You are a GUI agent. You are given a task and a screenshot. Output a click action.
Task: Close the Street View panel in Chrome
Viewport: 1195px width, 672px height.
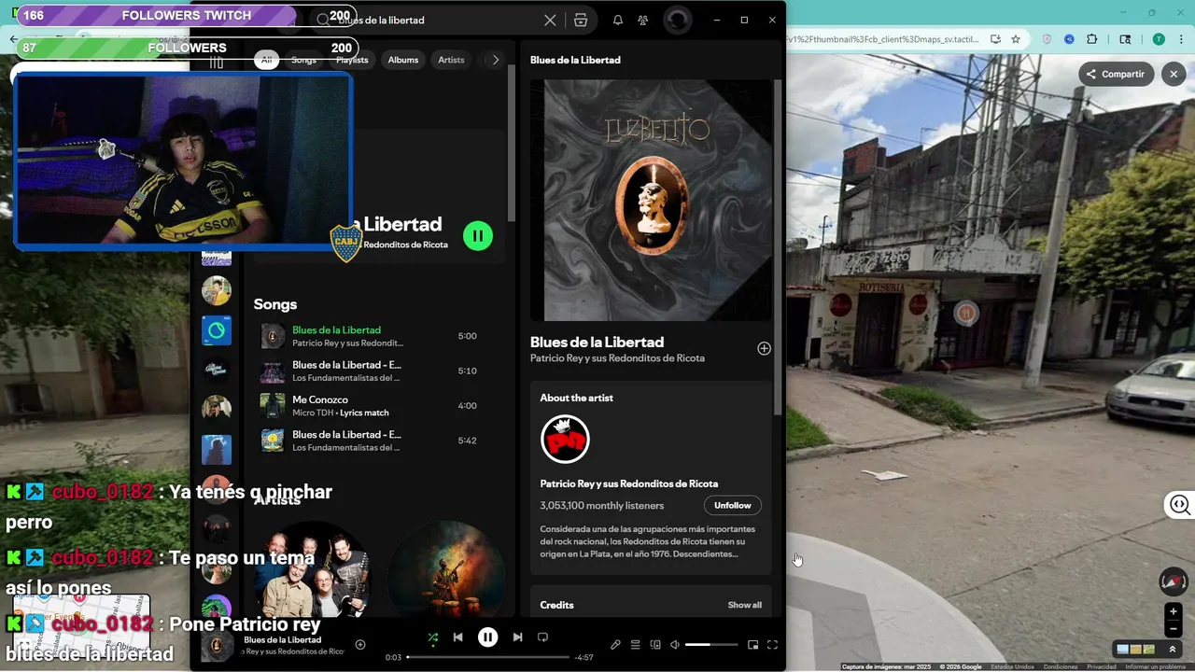(x=1174, y=74)
